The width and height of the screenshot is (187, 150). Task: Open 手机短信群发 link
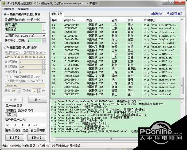point(175,14)
